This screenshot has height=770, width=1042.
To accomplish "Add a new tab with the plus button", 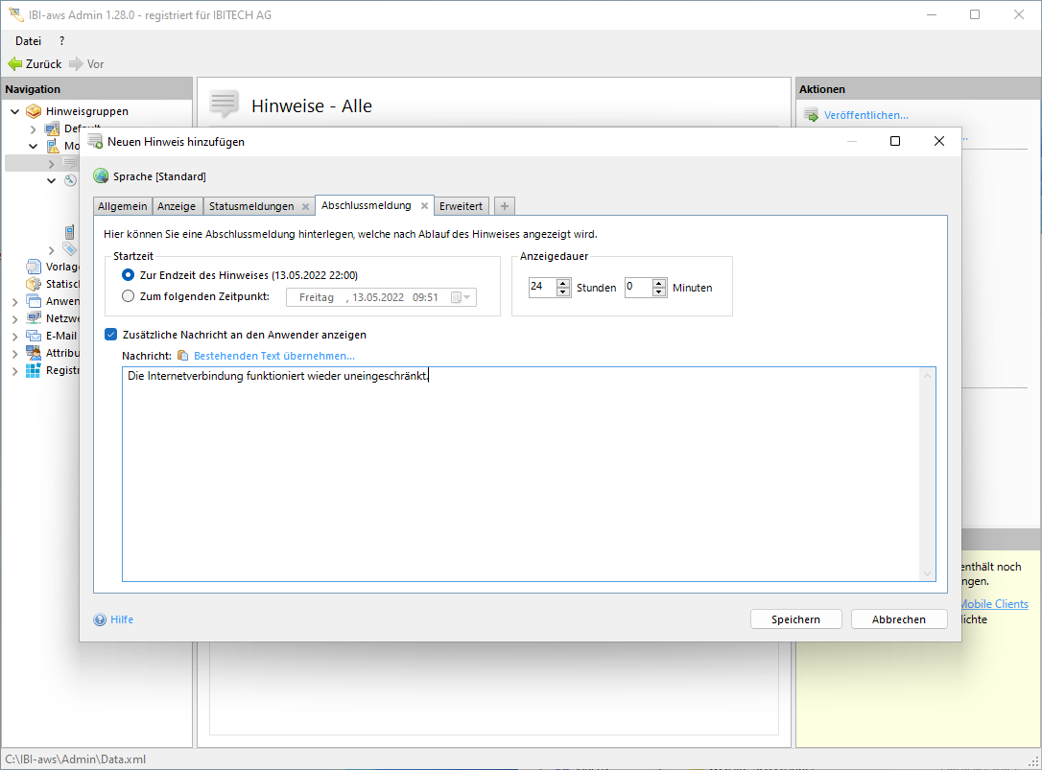I will pyautogui.click(x=505, y=206).
